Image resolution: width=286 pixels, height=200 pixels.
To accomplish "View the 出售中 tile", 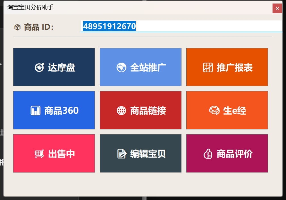I will [54, 153].
